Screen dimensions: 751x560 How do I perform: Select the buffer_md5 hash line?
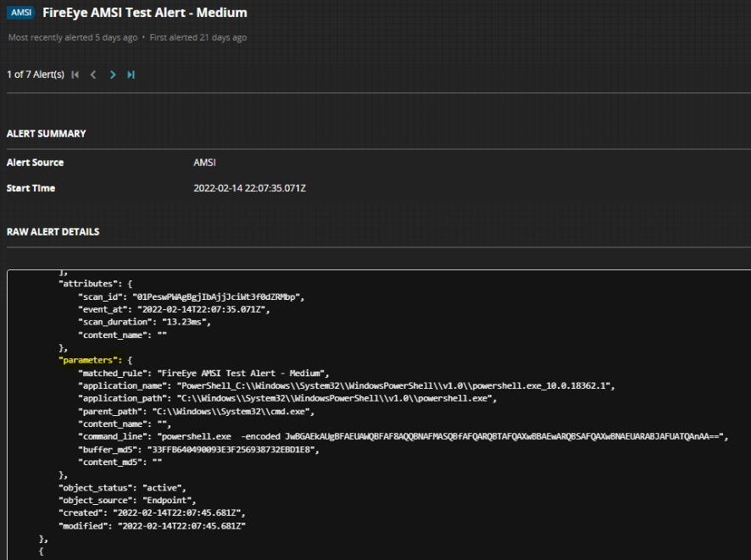point(198,449)
